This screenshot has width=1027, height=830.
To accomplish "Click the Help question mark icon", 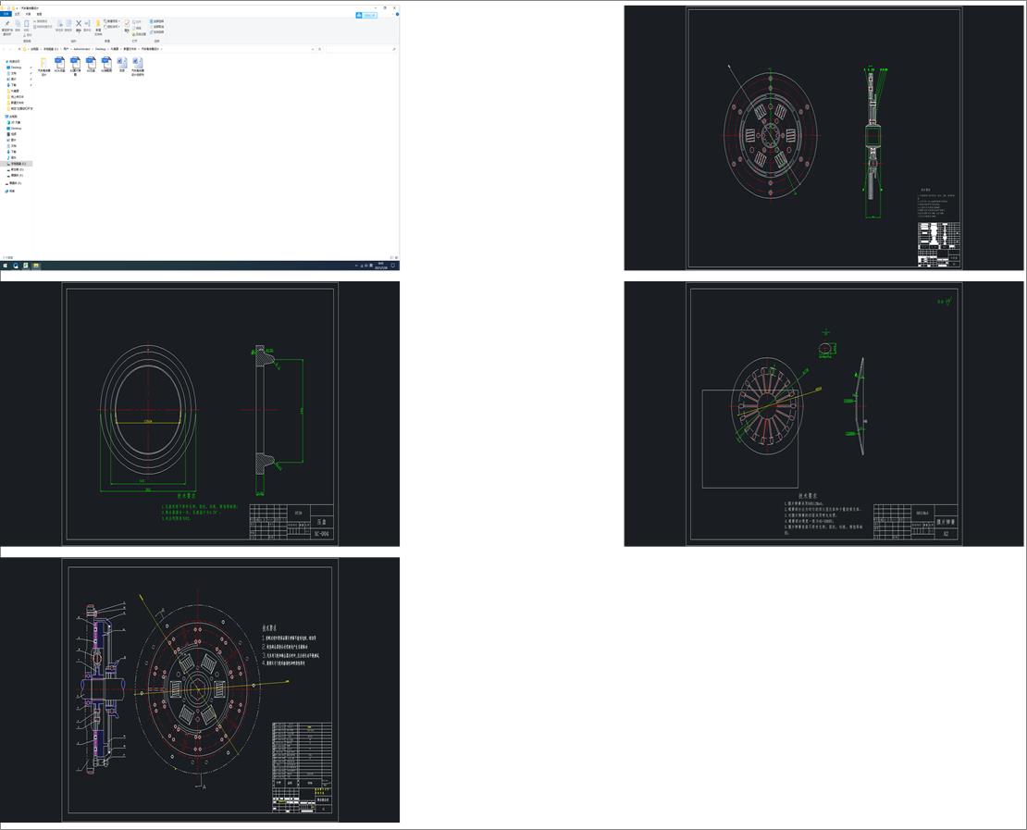I will coord(397,14).
